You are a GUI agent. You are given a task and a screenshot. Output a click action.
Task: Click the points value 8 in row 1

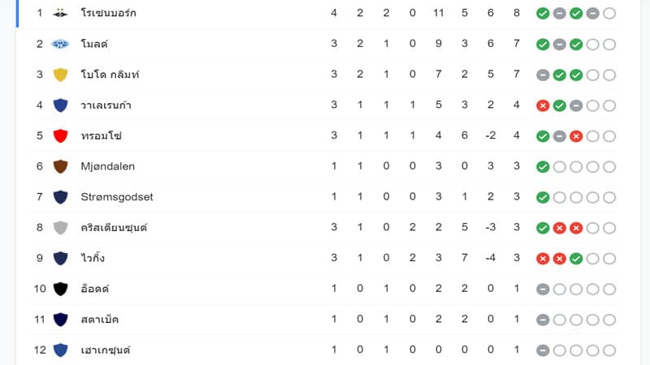pos(517,13)
